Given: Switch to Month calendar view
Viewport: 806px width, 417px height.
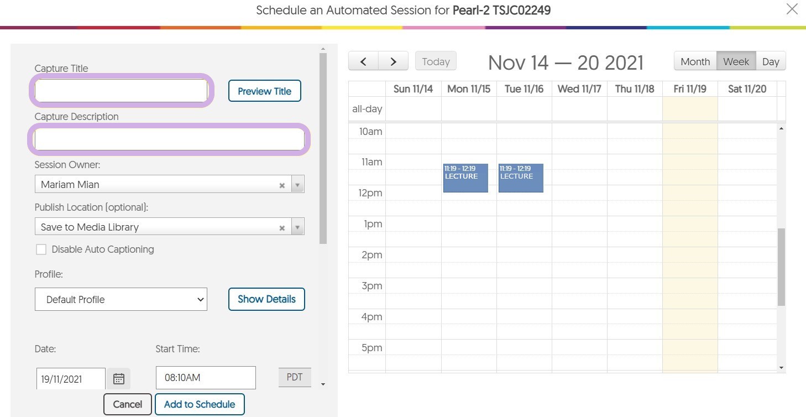Looking at the screenshot, I should (x=695, y=61).
